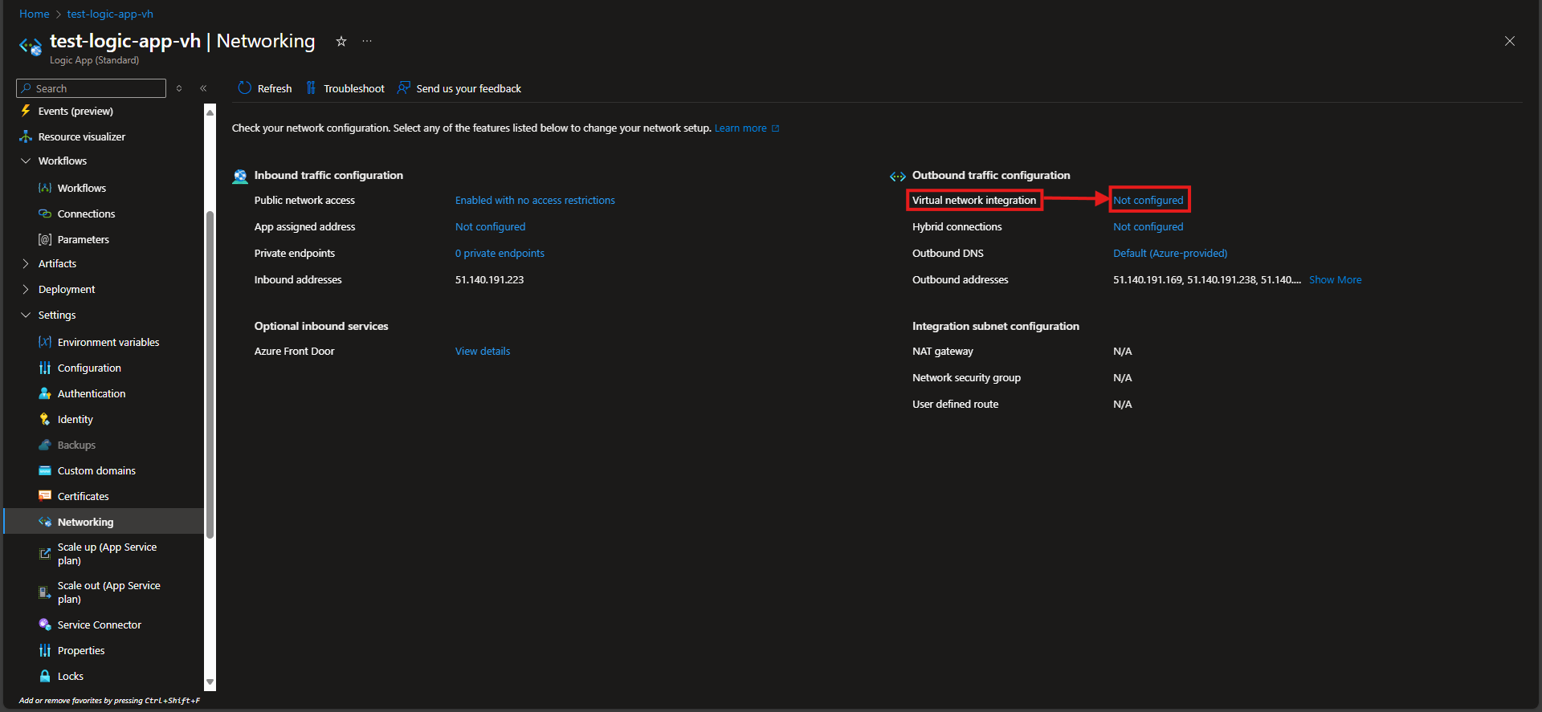Image resolution: width=1542 pixels, height=712 pixels.
Task: Click 'Not configured' for Virtual network integration
Action: (1148, 200)
